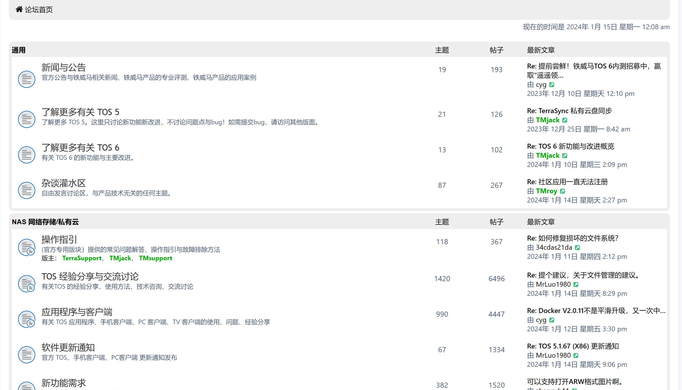Viewport: 682px width, 390px height.
Task: Open moderator TMjack profile under 操作指引
Action: pyautogui.click(x=120, y=258)
